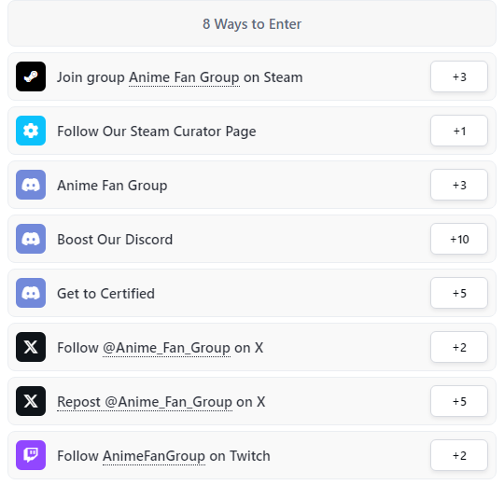This screenshot has width=504, height=485.
Task: Click Discord icon next to Boost Our Discord
Action: pyautogui.click(x=31, y=239)
